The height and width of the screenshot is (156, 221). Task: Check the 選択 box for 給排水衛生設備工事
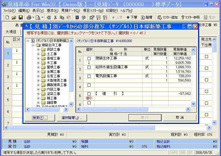(89, 67)
